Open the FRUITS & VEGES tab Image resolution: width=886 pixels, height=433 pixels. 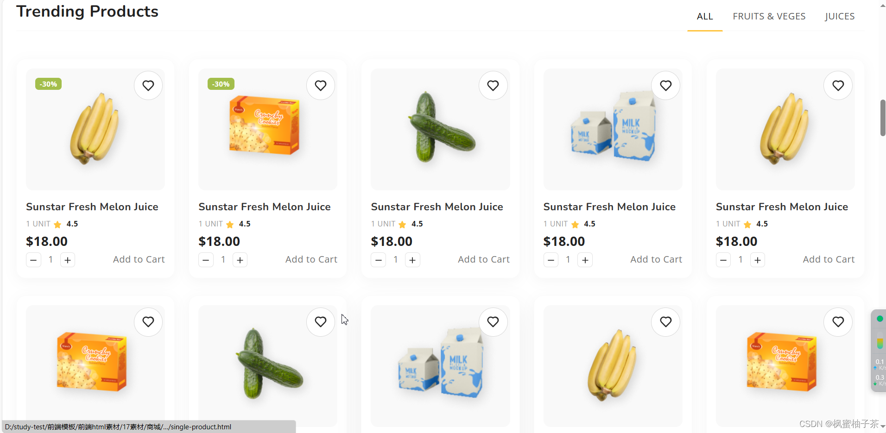pos(769,16)
